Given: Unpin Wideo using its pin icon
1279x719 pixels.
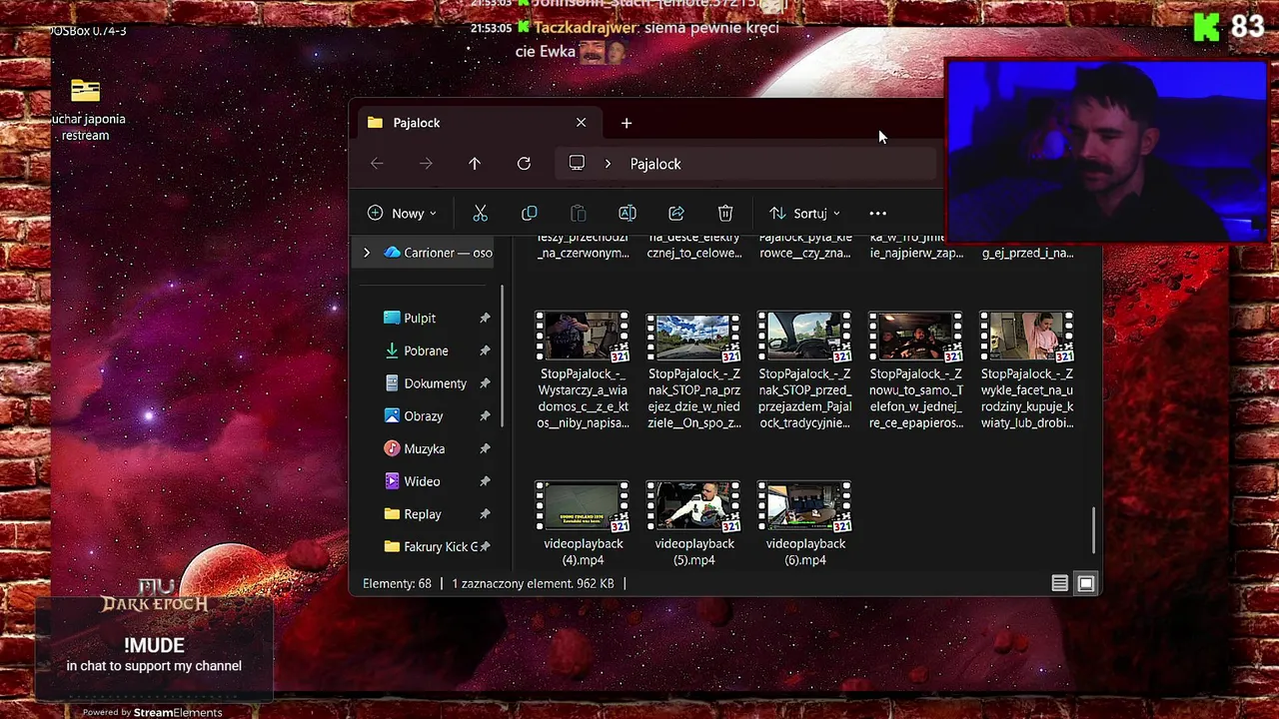Looking at the screenshot, I should click(x=485, y=481).
